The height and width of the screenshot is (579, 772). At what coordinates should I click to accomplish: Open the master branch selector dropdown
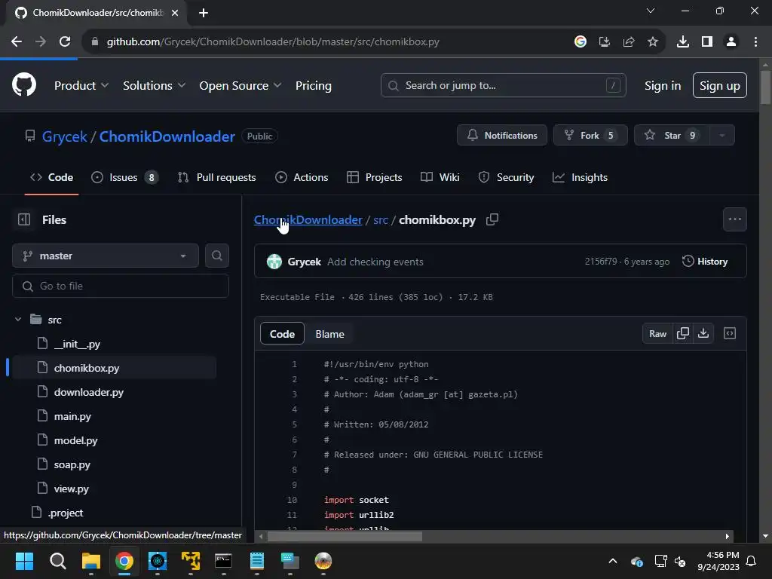pos(106,256)
